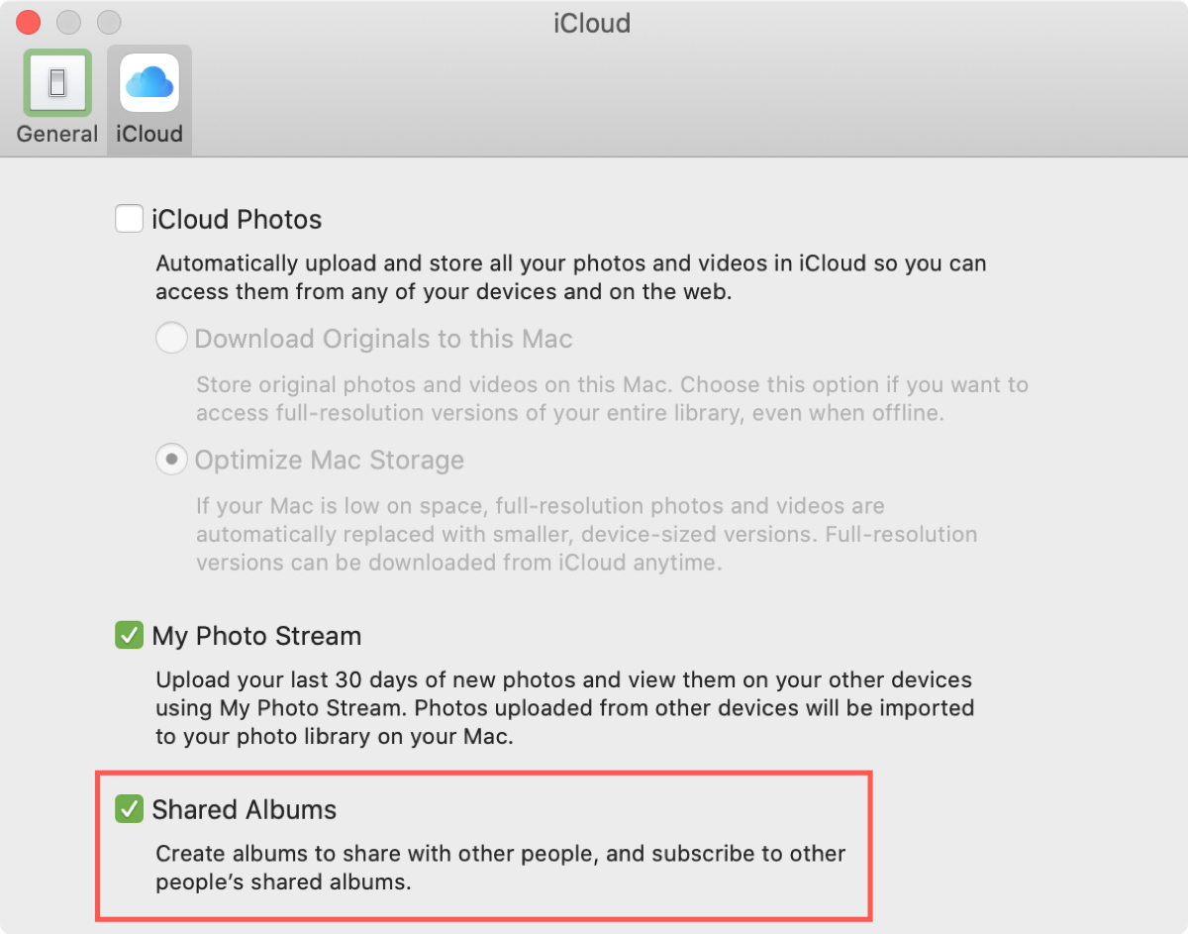This screenshot has height=934, width=1188.
Task: Disable the Shared Albums checkbox
Action: click(130, 809)
